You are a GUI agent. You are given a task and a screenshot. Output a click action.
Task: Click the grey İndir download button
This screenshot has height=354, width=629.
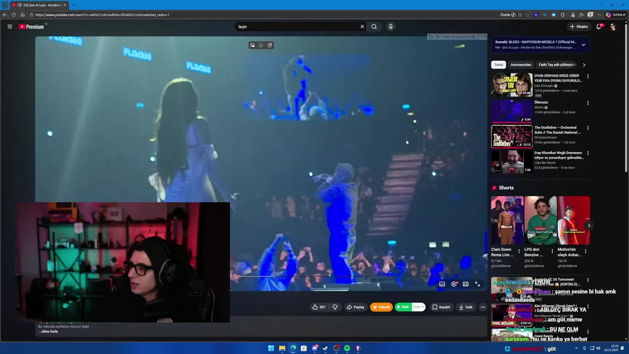(465, 307)
